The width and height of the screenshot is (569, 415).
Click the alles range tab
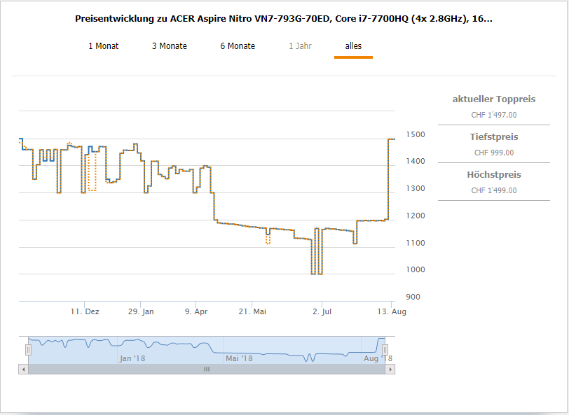pyautogui.click(x=353, y=46)
